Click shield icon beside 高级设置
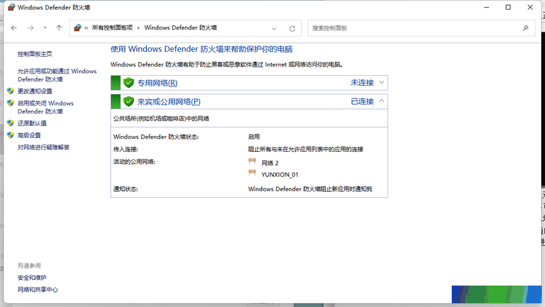The width and height of the screenshot is (545, 307). (11, 136)
